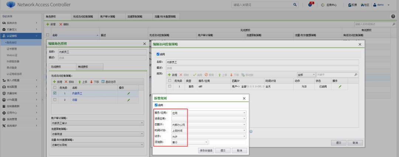Image resolution: width=399 pixels, height=157 pixels.
Task: Uncheck the 内部员工 policy row checkbox
Action: 55,93
